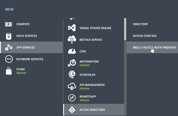Click the Data Services database icon
This screenshot has height=116, width=178.
(9, 36)
